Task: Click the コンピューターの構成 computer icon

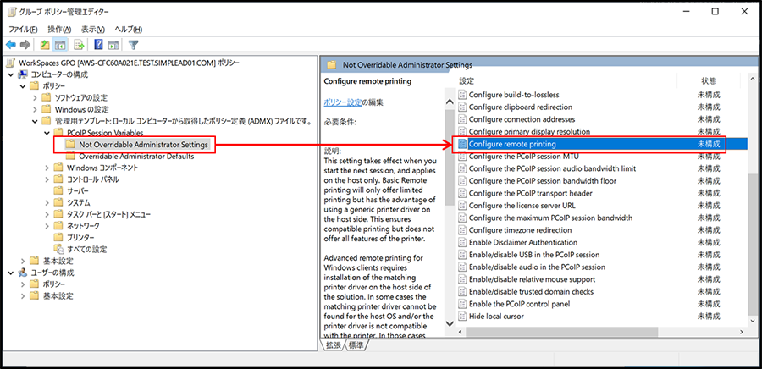Action: (x=23, y=74)
